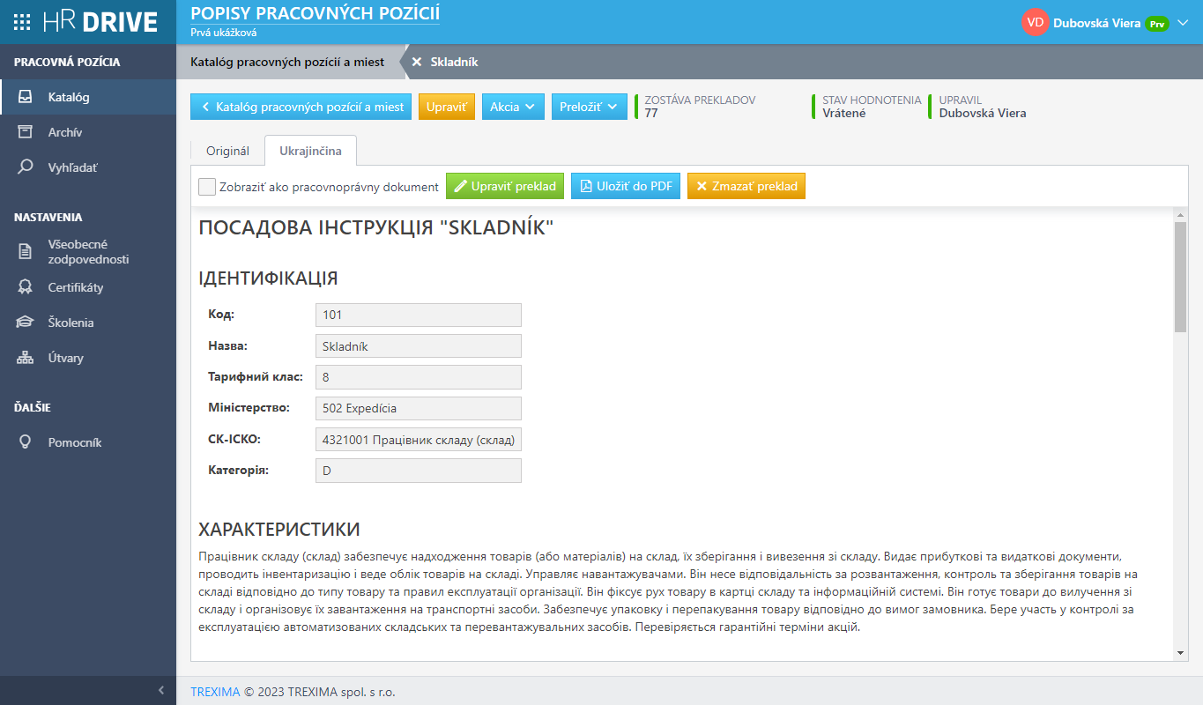Click the Vyhľadať magnifier icon
This screenshot has height=705, width=1203.
point(26,167)
